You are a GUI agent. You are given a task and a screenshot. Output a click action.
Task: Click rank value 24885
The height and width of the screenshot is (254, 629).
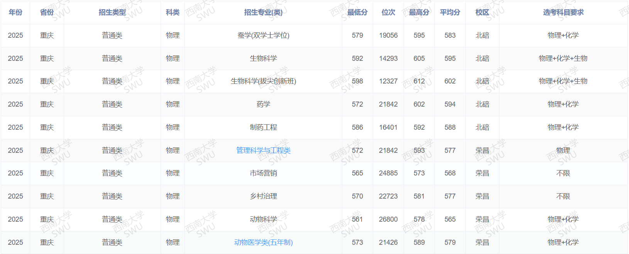click(x=388, y=173)
